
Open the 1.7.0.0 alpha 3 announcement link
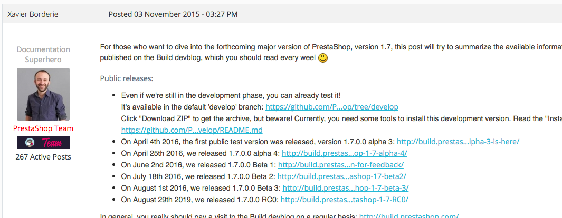[x=458, y=141]
